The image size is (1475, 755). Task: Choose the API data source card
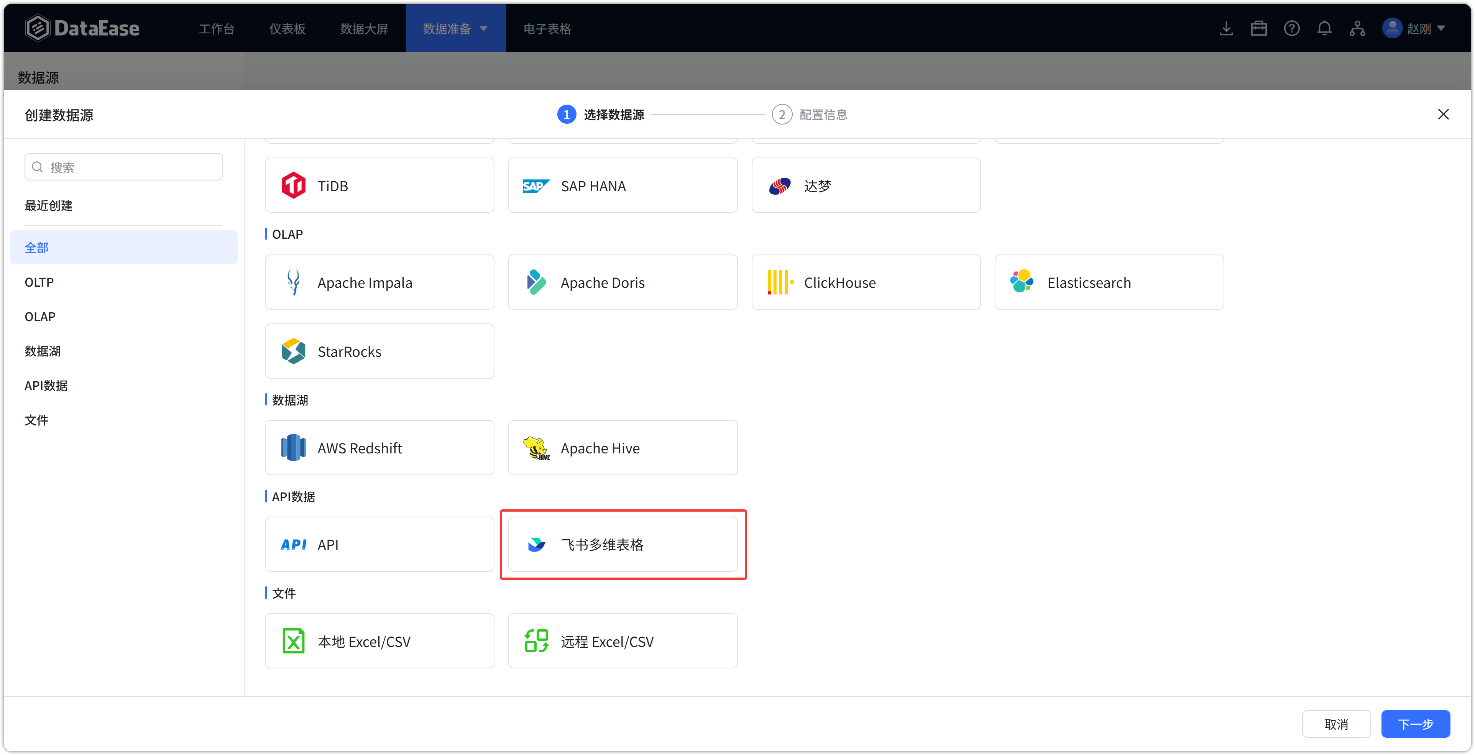point(379,544)
